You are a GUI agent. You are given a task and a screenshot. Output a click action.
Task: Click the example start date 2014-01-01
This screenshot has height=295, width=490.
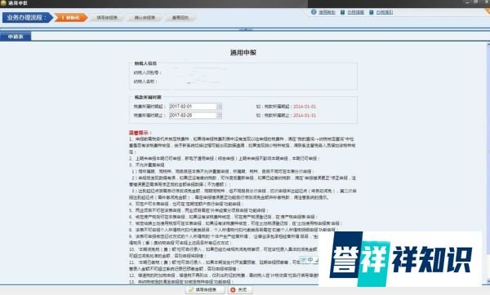[305, 107]
